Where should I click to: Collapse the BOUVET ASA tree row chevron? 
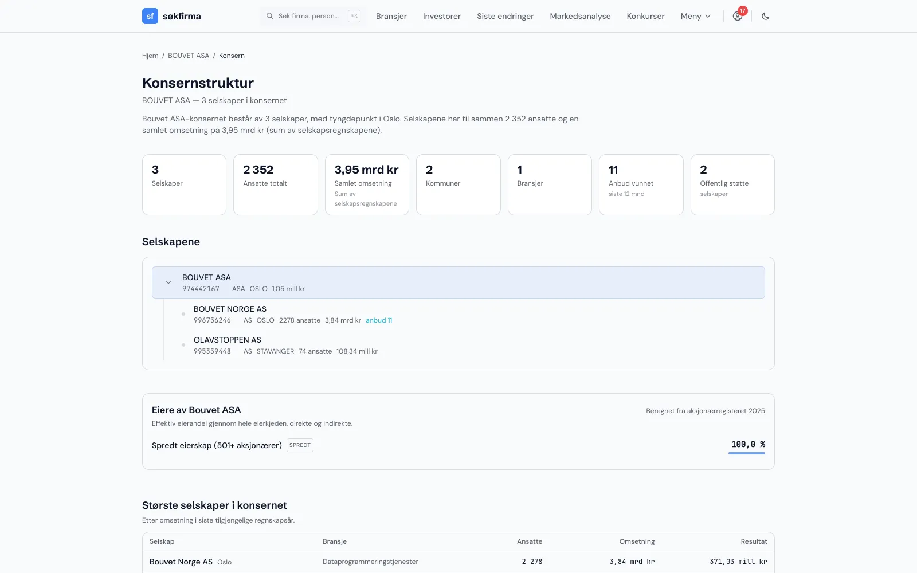(x=168, y=282)
